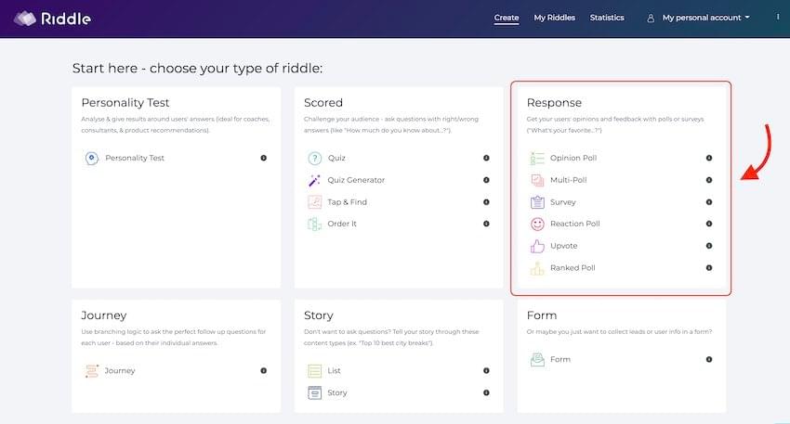Choose the List story type
This screenshot has width=790, height=424.
tap(334, 371)
